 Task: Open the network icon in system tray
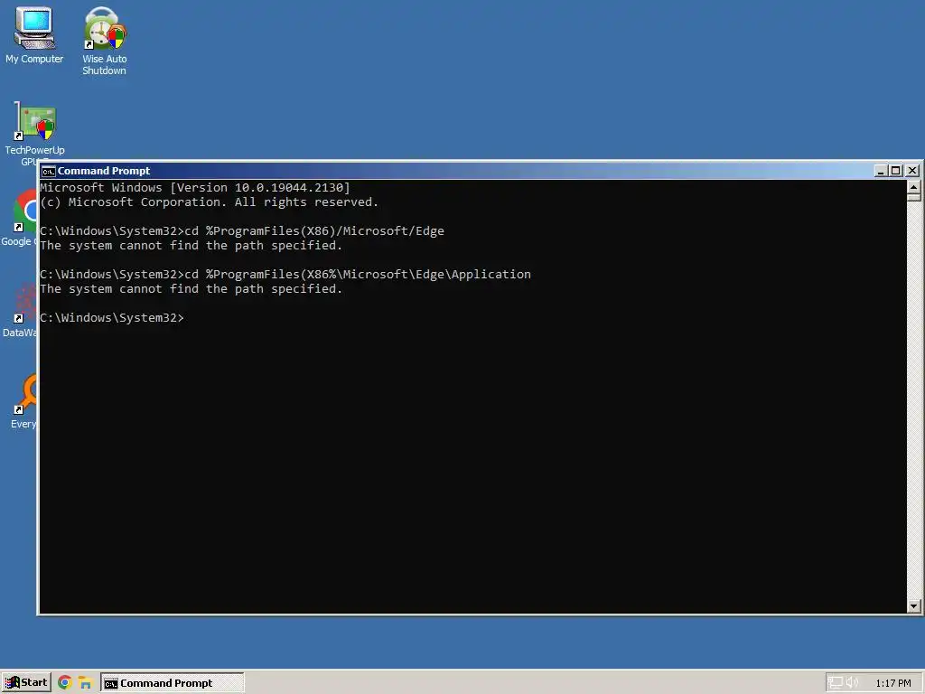[836, 683]
